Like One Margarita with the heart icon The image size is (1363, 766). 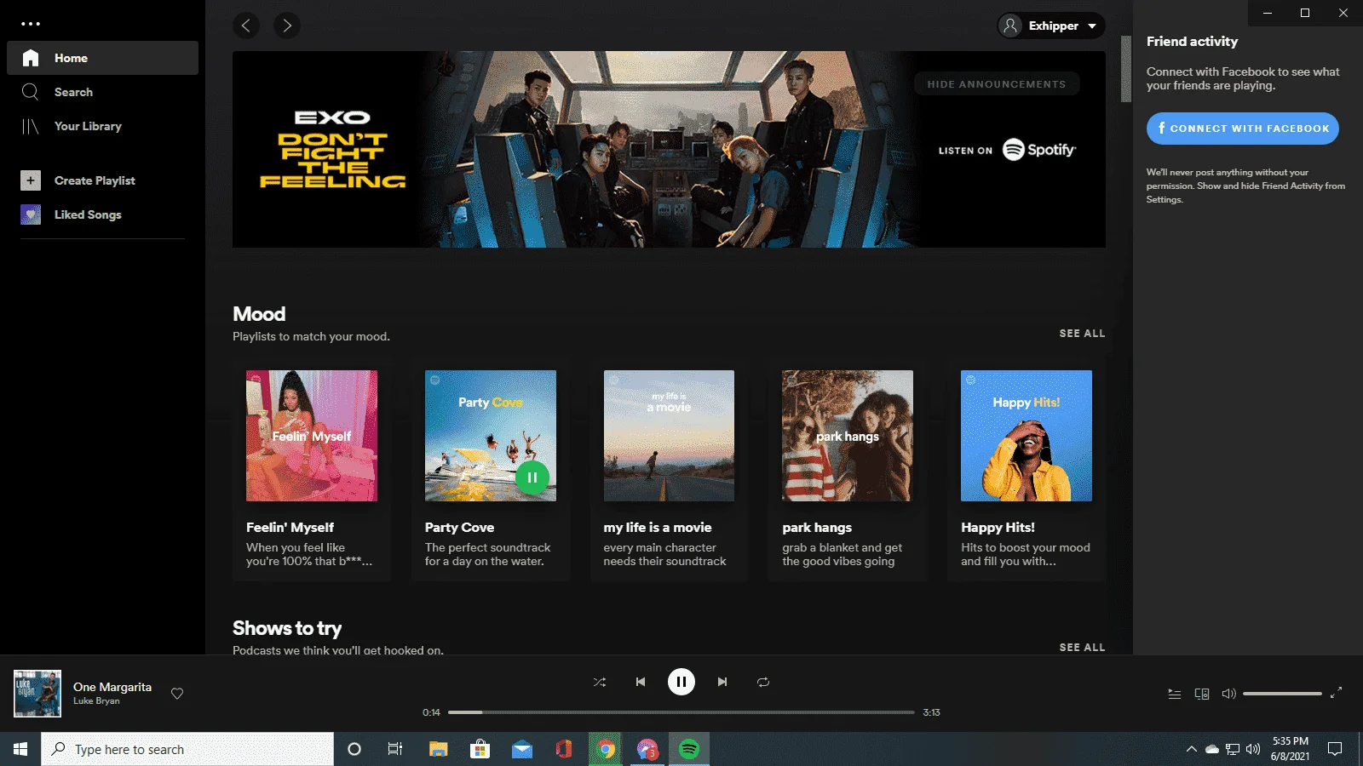pos(177,694)
